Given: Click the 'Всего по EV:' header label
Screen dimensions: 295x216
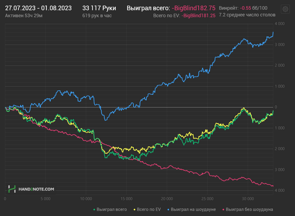Looking at the screenshot, I should [x=166, y=16].
